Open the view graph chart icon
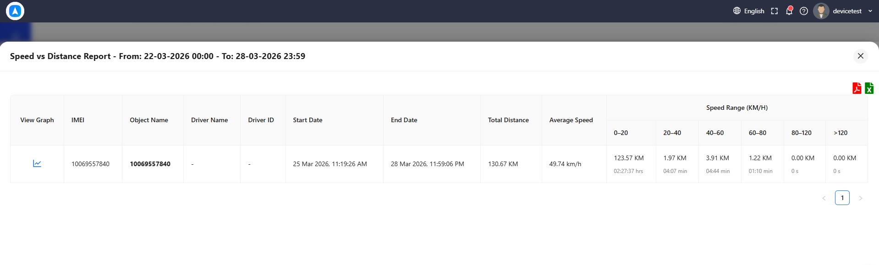Screen dimensions: 879x265 [x=37, y=163]
